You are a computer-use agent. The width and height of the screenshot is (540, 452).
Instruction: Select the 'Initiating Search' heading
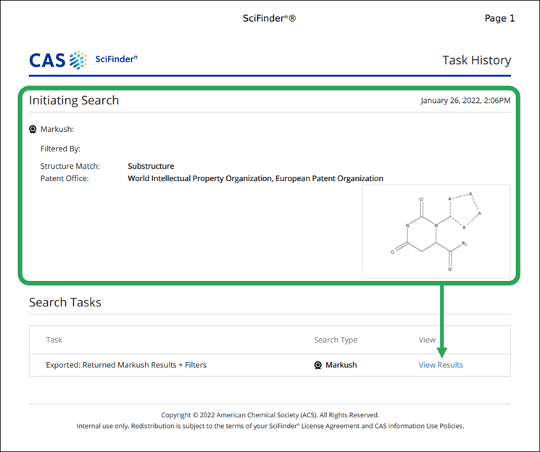click(x=74, y=100)
